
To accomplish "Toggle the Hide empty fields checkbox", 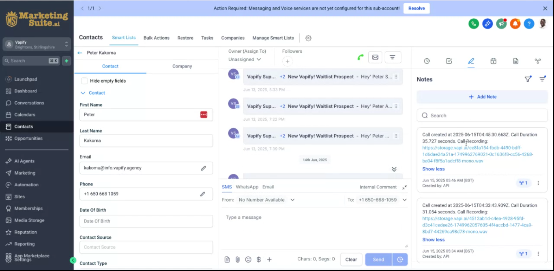I will coord(84,81).
